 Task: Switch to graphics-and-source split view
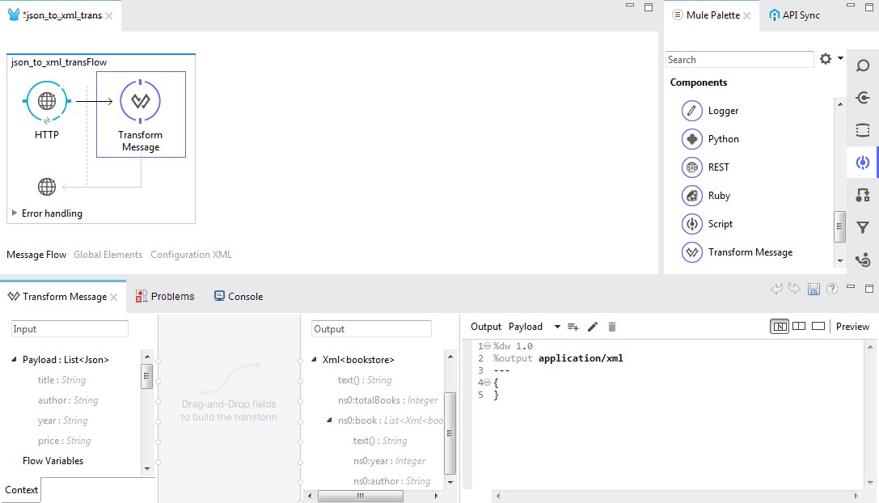(780, 327)
